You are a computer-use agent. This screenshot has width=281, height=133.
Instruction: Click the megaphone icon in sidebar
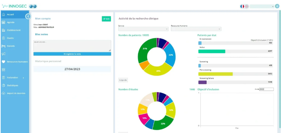click(3, 54)
